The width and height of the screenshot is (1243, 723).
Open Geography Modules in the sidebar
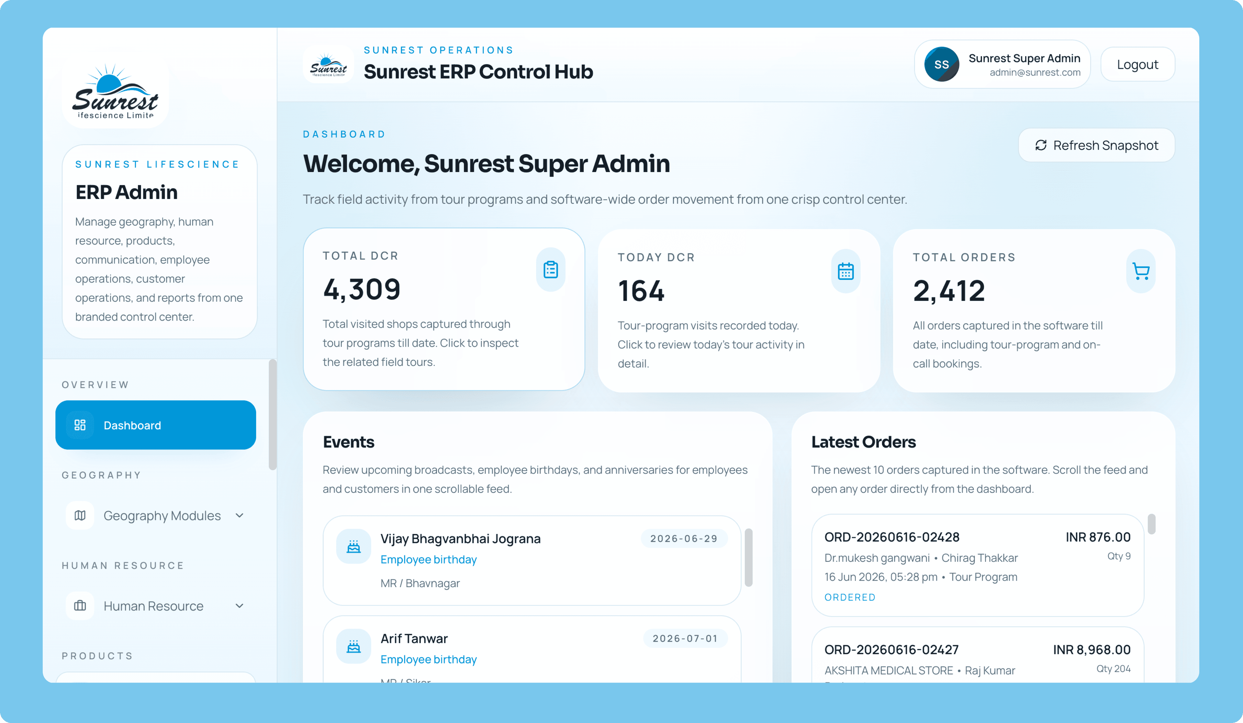pos(155,516)
